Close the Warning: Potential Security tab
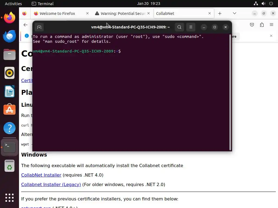The width and height of the screenshot is (278, 208). 149,14
